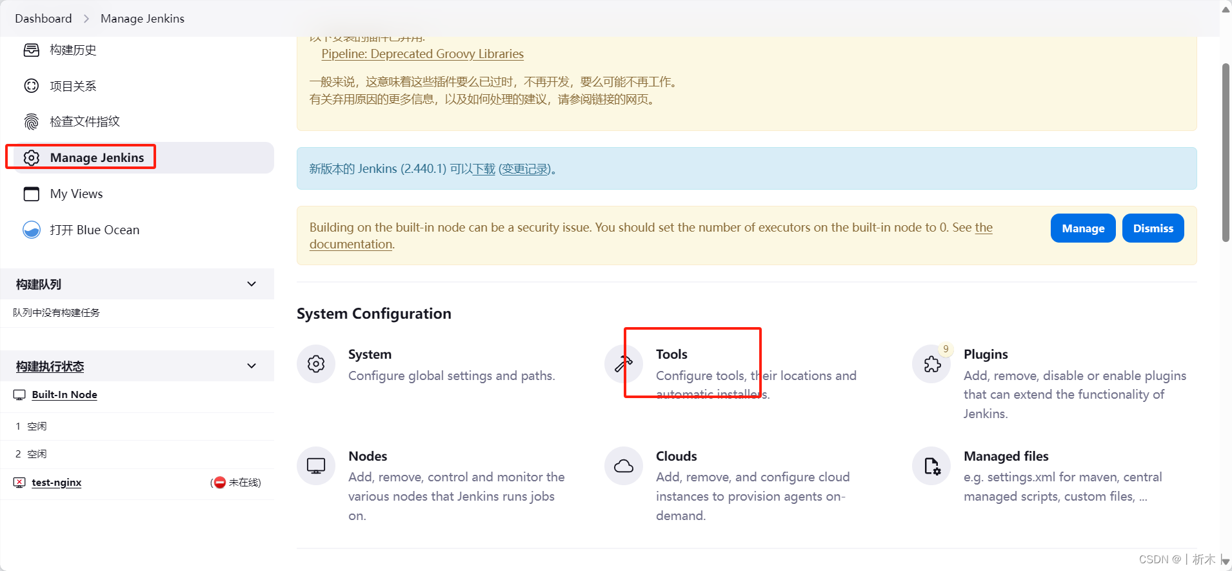This screenshot has height=571, width=1232.
Task: Click the scrollbar down arrow
Action: coord(1226,562)
